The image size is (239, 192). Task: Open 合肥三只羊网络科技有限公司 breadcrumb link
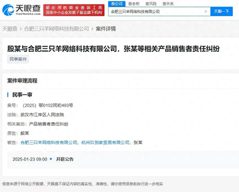pos(56,29)
